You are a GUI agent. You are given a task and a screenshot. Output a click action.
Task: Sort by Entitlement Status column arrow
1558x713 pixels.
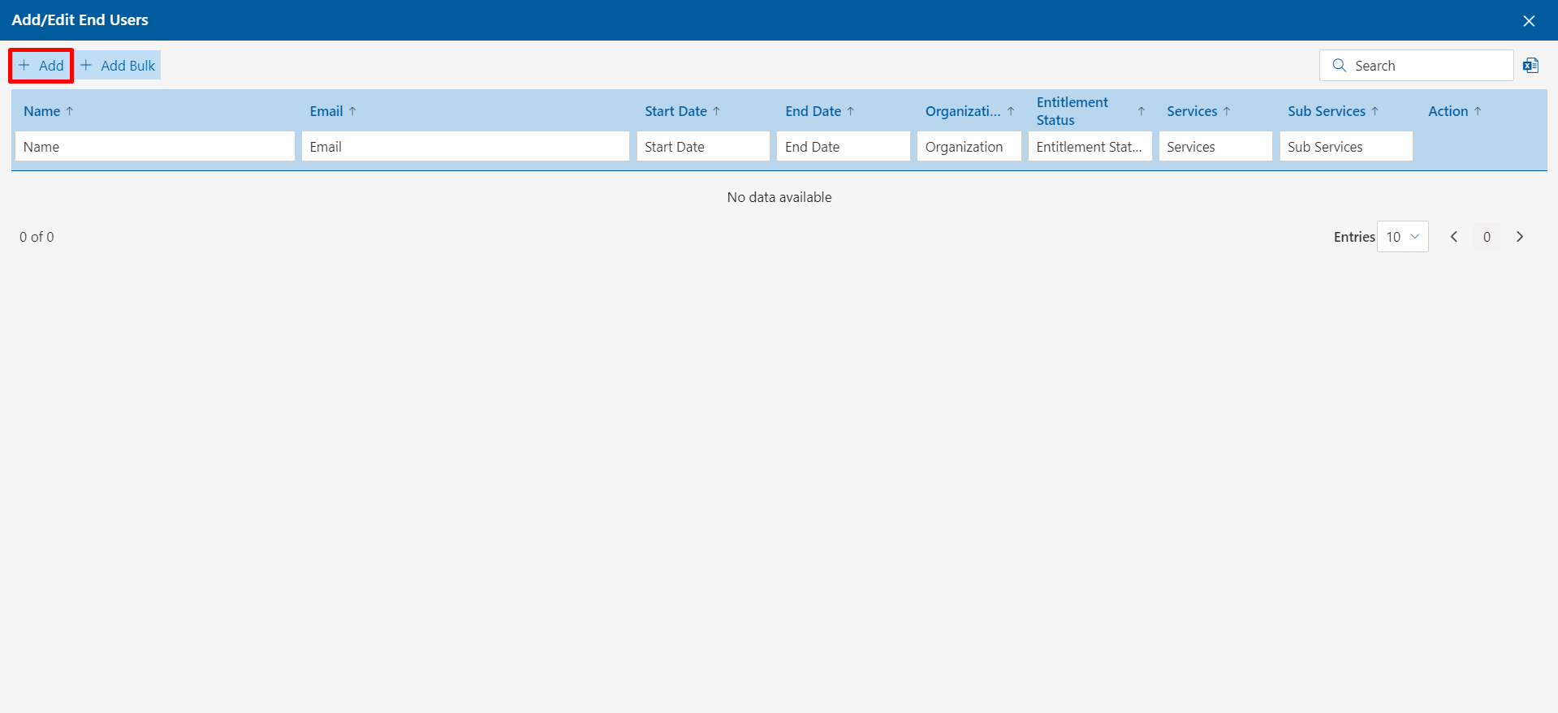point(1142,111)
